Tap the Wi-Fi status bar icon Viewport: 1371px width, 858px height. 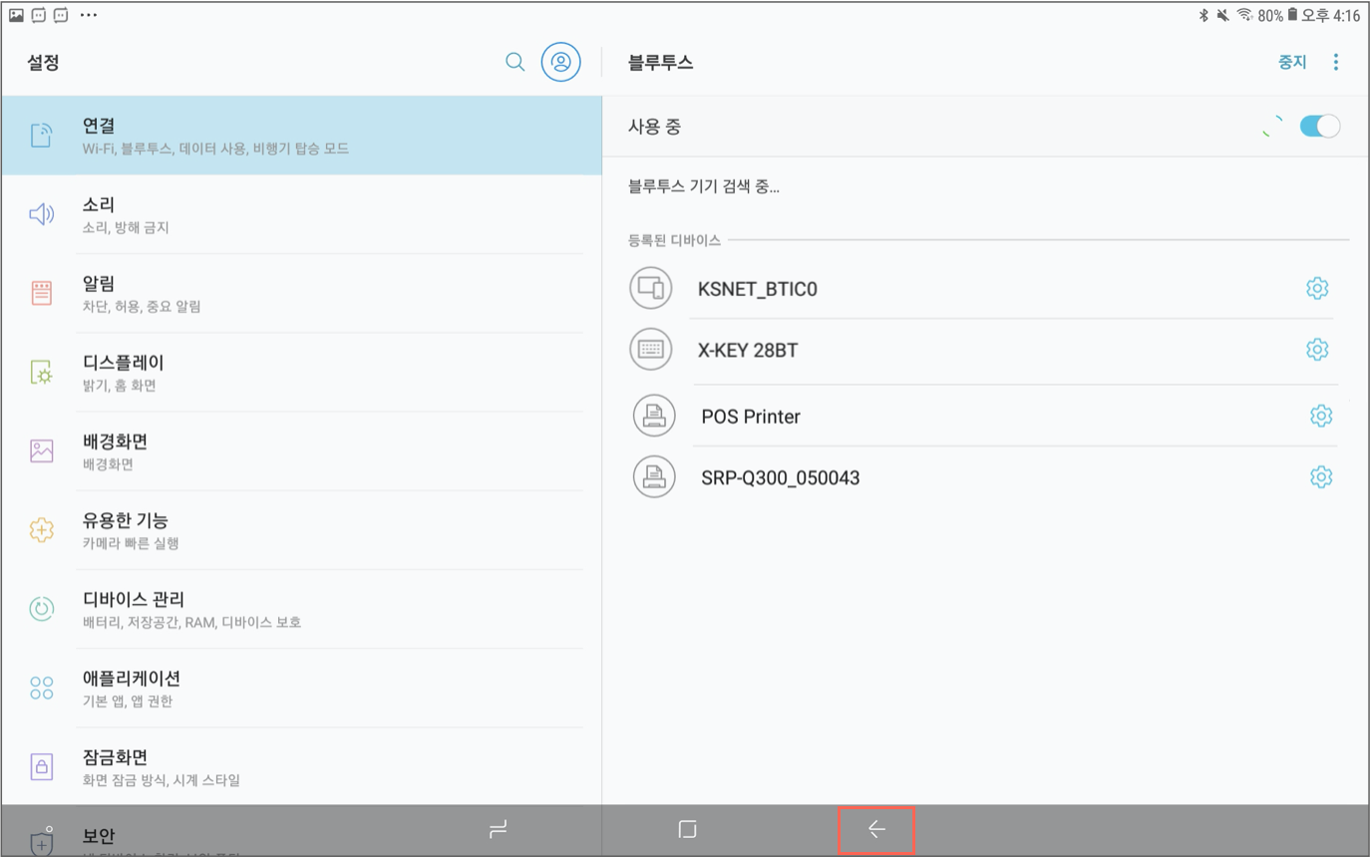coord(1244,15)
